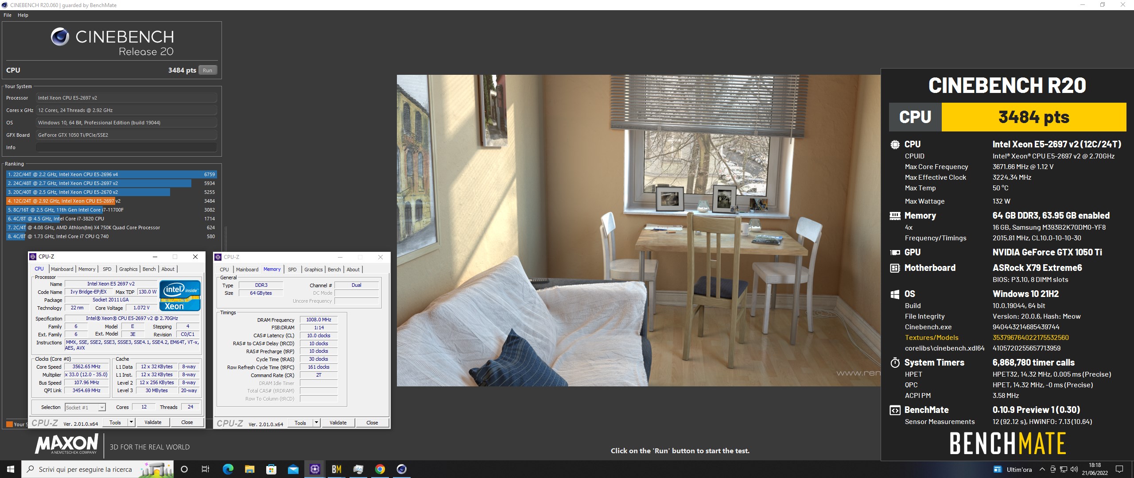
Task: Expand Tools dropdown arrow in CPU-Z CPU window
Action: tap(131, 422)
